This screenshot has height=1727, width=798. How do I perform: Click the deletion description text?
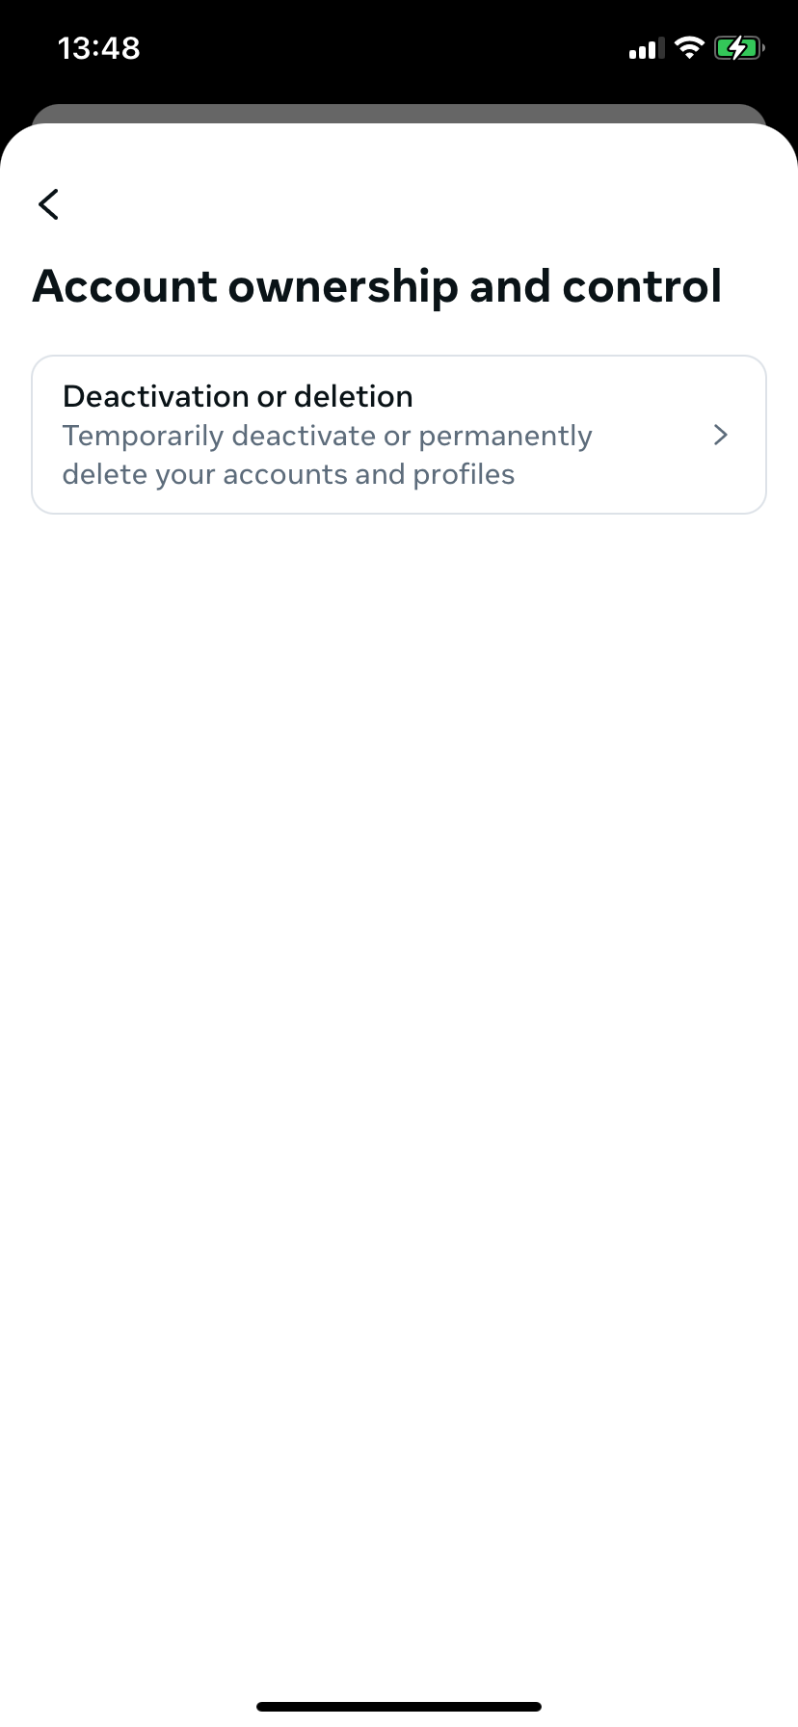coord(328,454)
